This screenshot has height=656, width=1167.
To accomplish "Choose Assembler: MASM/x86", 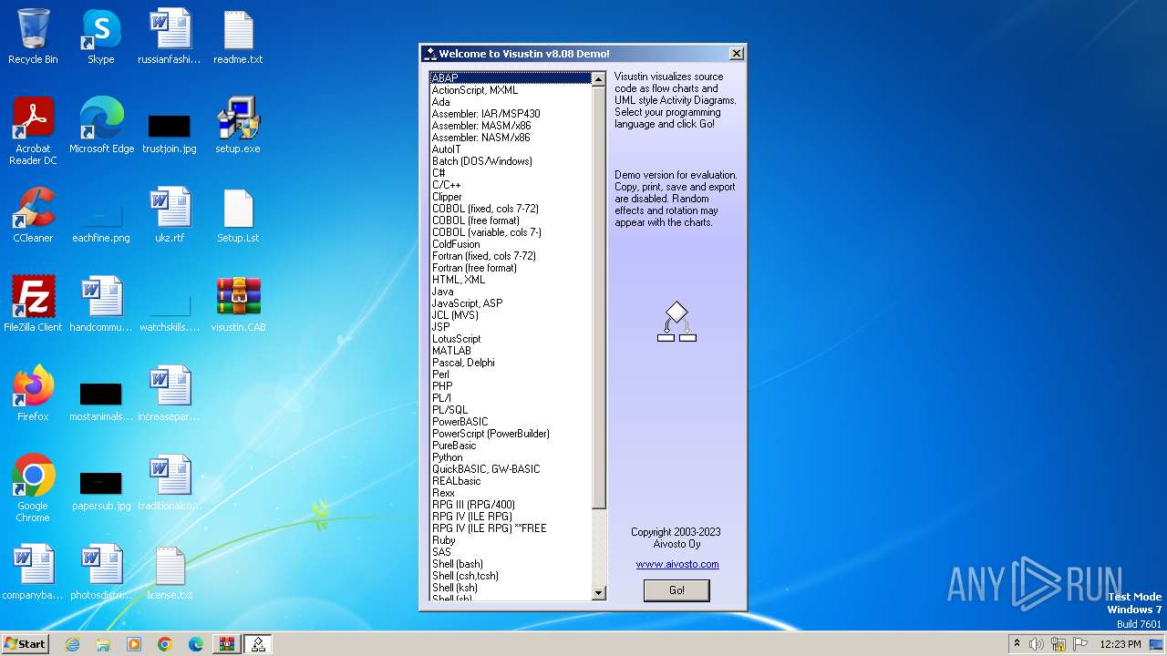I will pos(511,126).
